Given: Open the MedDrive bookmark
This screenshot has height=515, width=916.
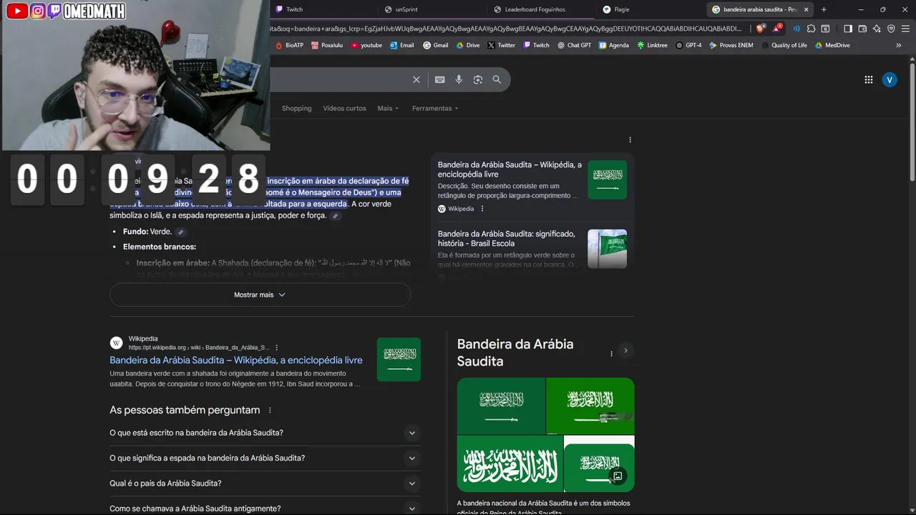Looking at the screenshot, I should coord(832,45).
